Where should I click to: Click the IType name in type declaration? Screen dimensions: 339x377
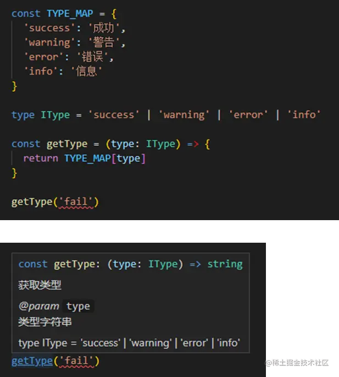(x=55, y=115)
